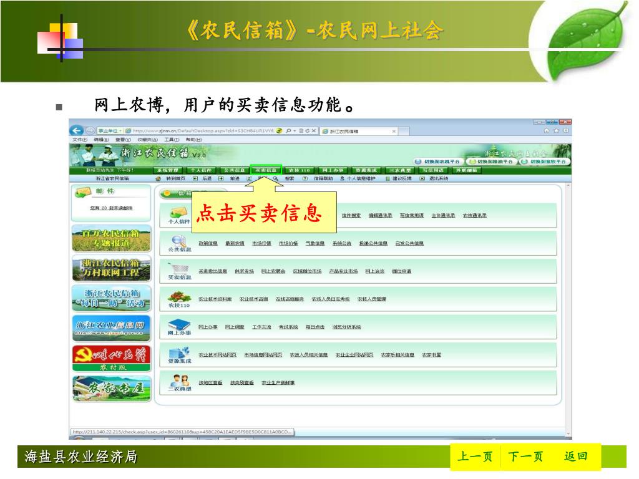Open the 农技110 vegetables icon
Screen dimensions: 639x479
[179, 296]
